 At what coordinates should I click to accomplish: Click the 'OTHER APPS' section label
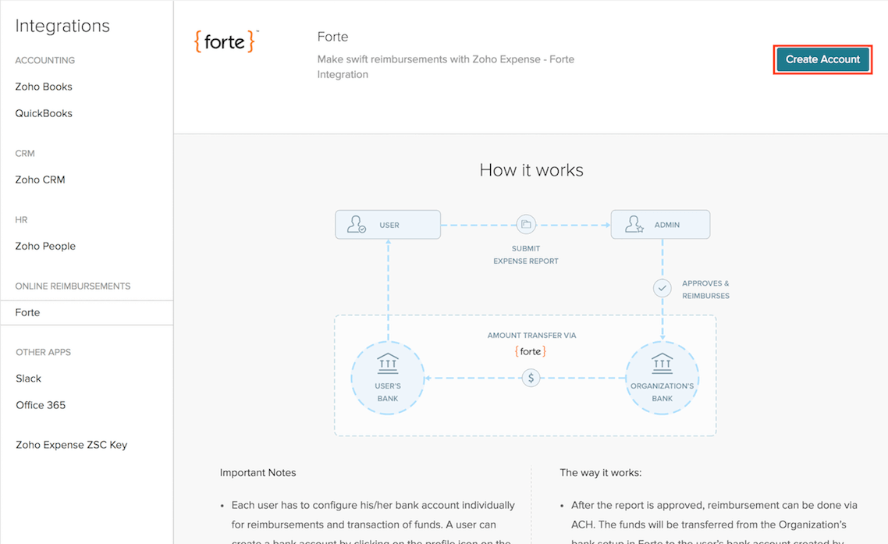click(x=43, y=353)
